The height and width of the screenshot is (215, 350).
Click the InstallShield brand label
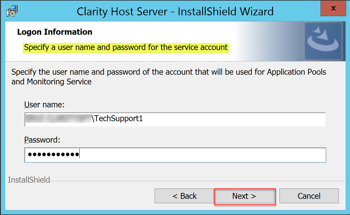29,180
